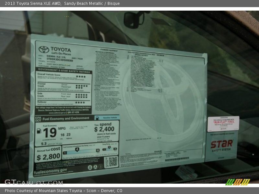Click the "Let's Go Places" slogan
This screenshot has height=194, width=259.
click(61, 53)
